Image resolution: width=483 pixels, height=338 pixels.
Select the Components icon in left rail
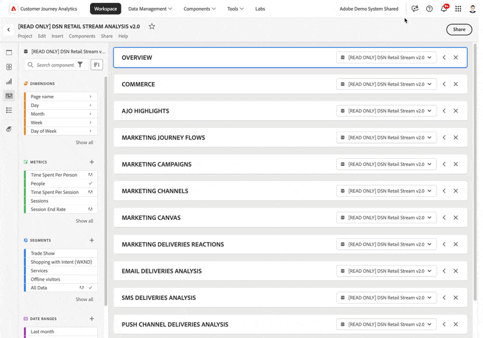click(x=9, y=96)
